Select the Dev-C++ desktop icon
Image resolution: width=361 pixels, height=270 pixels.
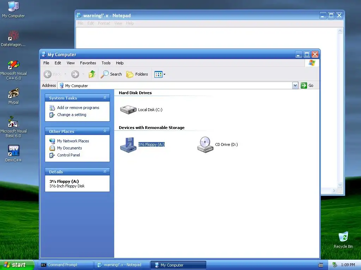14,153
